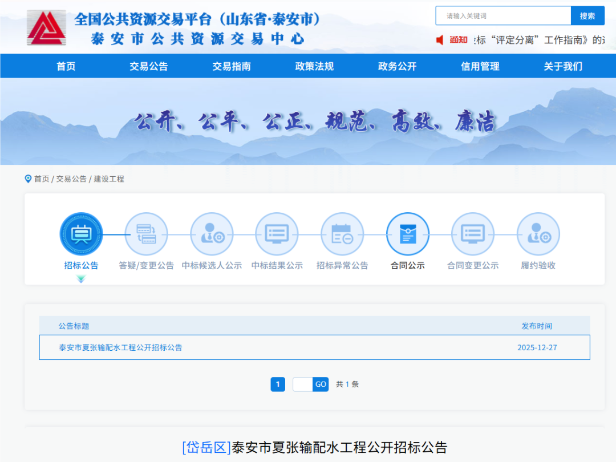This screenshot has height=462, width=616.
Task: Click the red notification speaker icon
Action: click(x=440, y=40)
